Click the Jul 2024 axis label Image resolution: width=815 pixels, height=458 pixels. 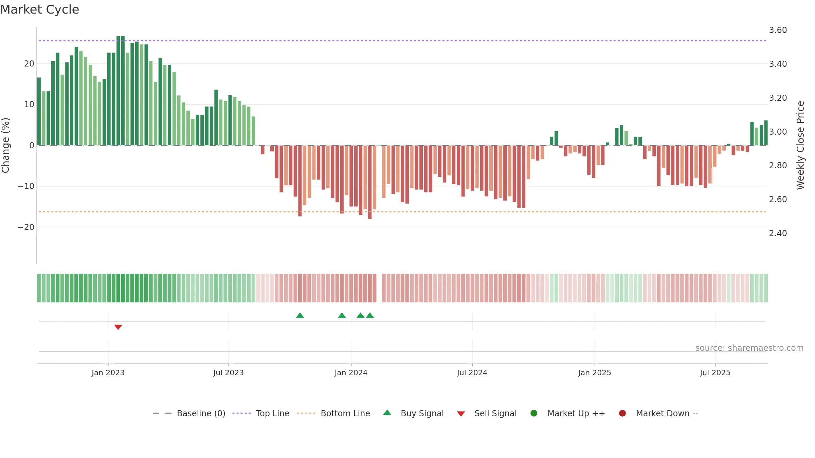coord(472,373)
